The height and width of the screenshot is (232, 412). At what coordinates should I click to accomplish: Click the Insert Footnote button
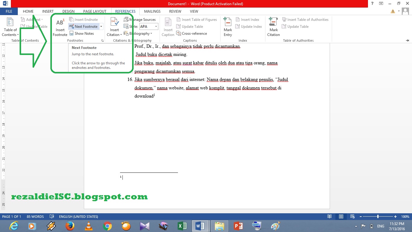coord(60,27)
